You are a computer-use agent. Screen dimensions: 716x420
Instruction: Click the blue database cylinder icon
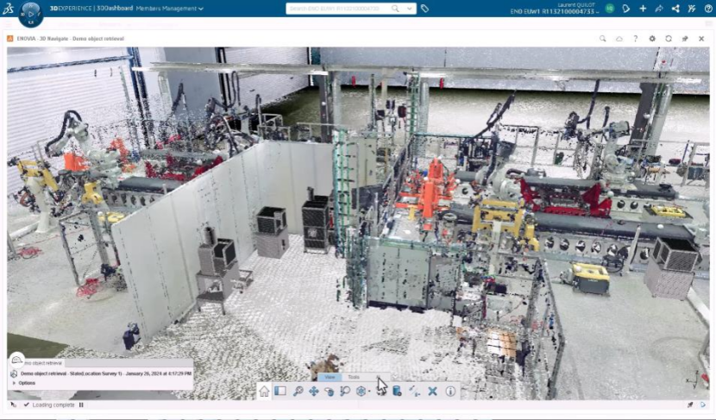[397, 392]
